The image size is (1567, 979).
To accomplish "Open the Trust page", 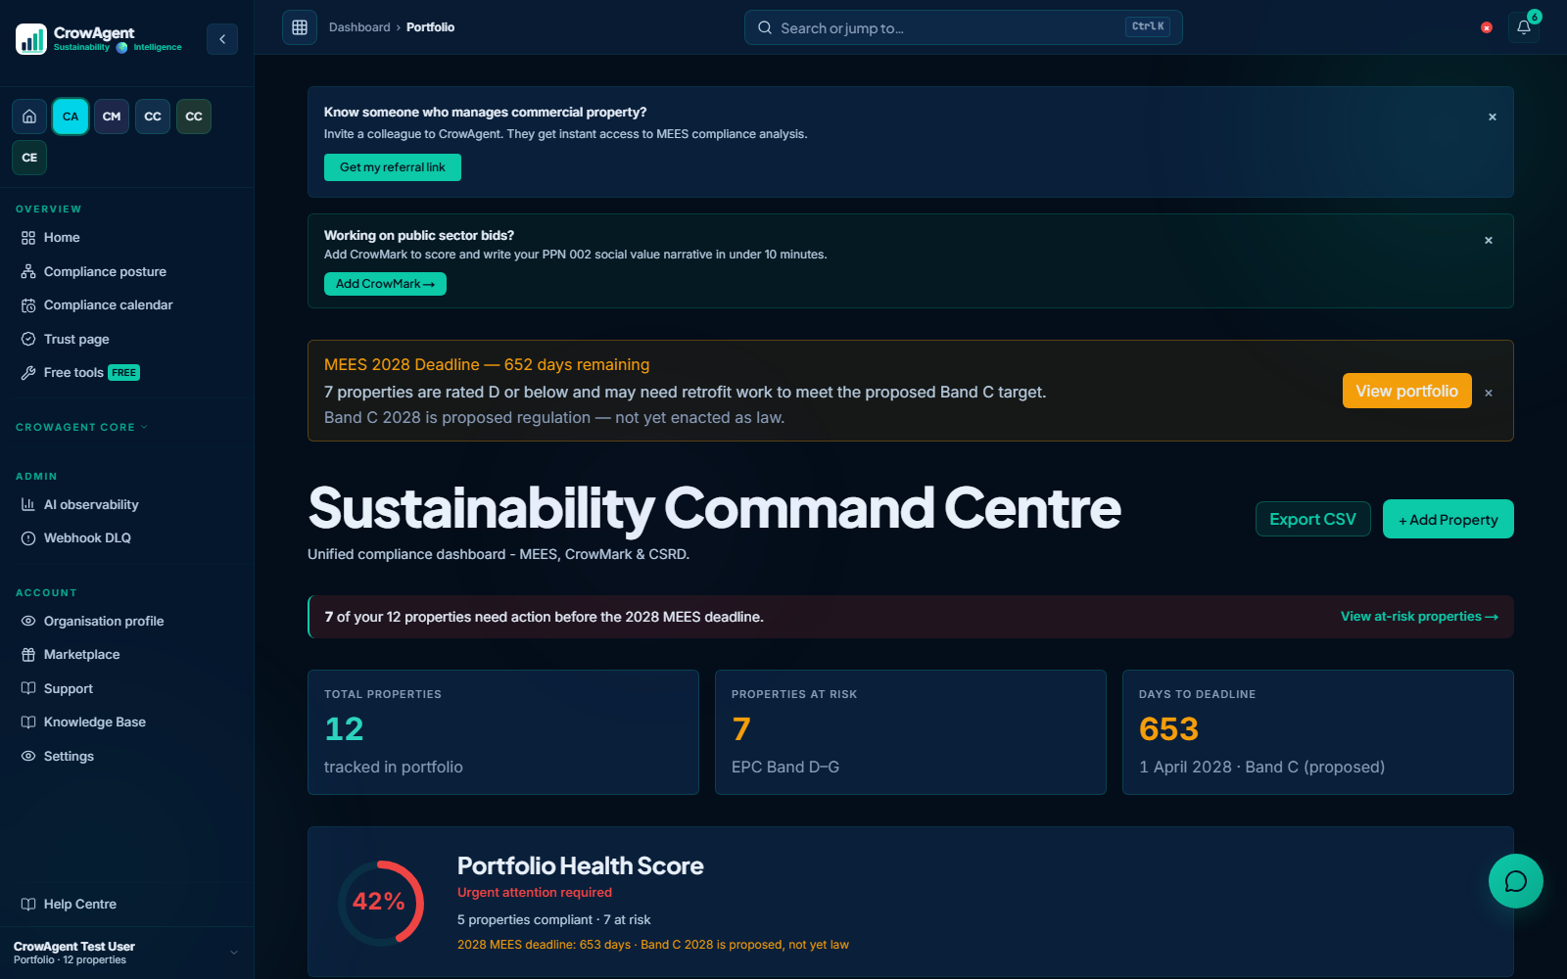I will click(76, 339).
